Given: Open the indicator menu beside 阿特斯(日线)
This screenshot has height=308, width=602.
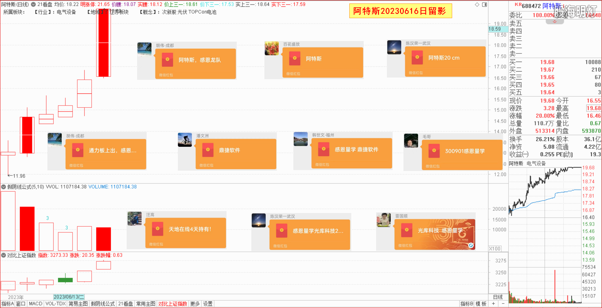Looking at the screenshot, I should tap(33, 4).
